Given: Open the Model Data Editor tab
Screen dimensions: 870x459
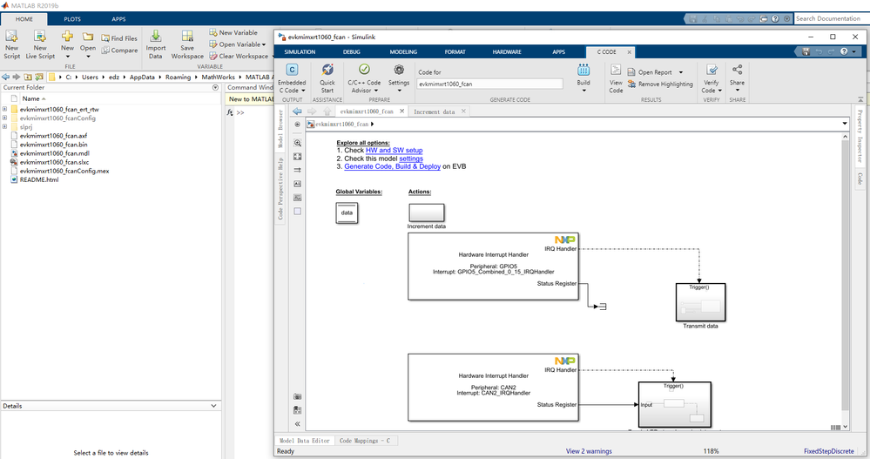Looking at the screenshot, I should point(304,441).
